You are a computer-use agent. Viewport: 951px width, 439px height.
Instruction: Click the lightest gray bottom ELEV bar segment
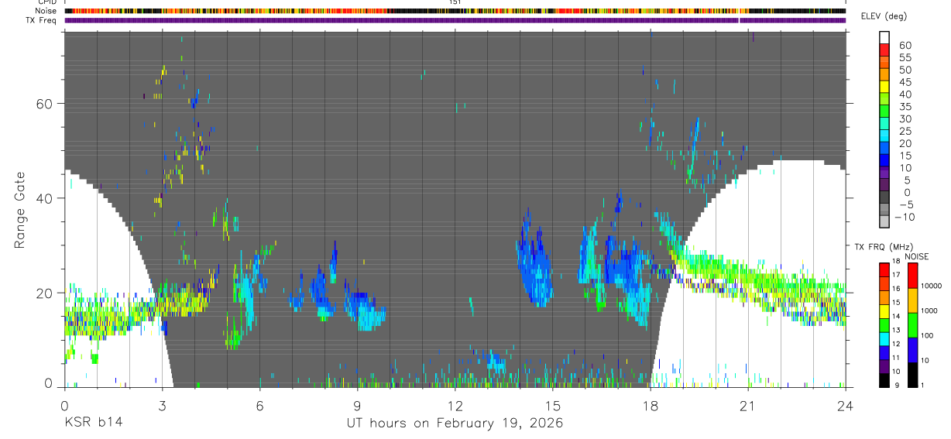pos(885,223)
